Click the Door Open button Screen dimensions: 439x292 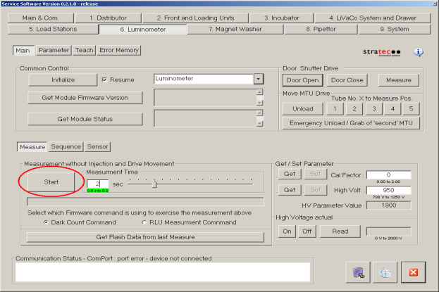[301, 80]
